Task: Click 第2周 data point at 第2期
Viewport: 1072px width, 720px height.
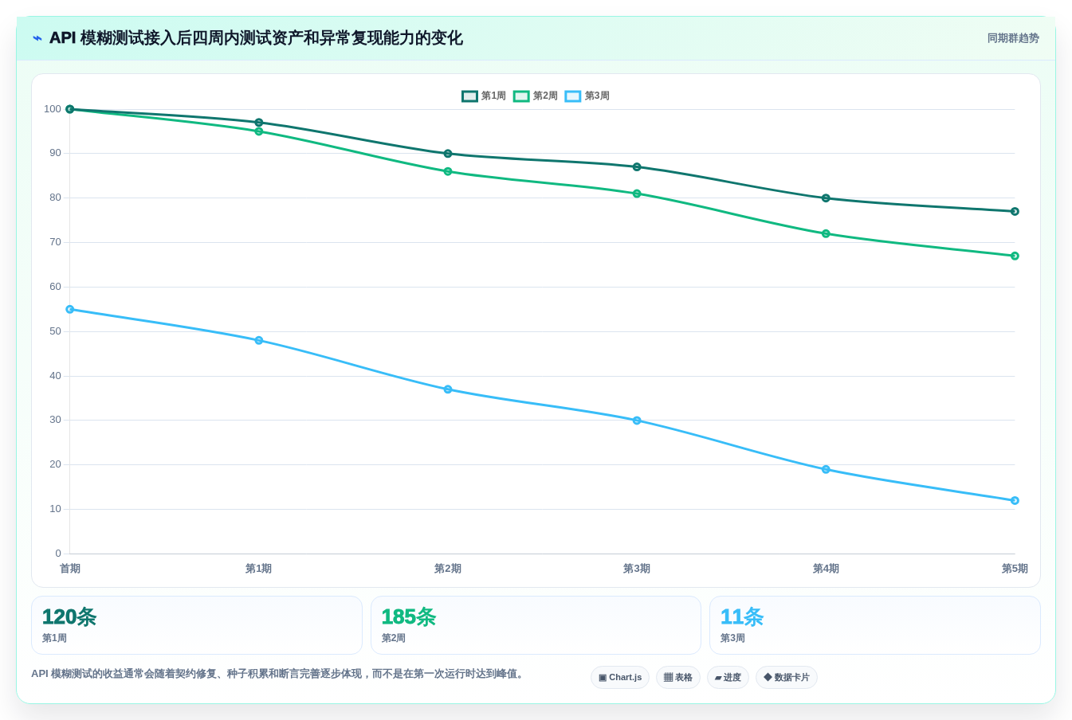Action: pyautogui.click(x=448, y=171)
